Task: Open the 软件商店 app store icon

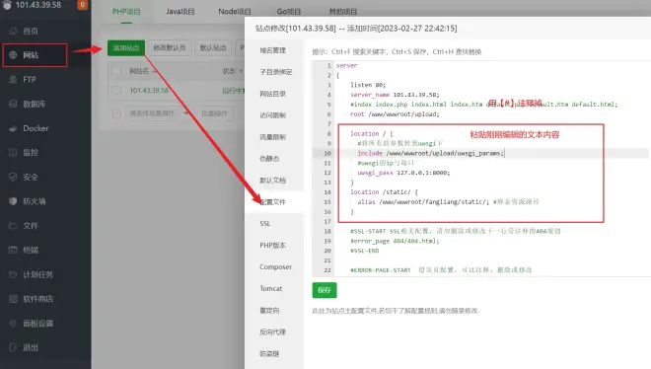Action: (x=13, y=299)
